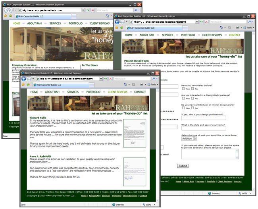Open zoom level dropdown in reviews window status bar

point(154,205)
